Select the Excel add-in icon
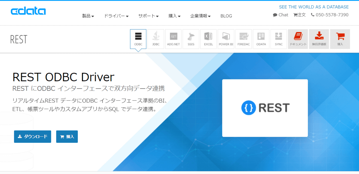 209,39
